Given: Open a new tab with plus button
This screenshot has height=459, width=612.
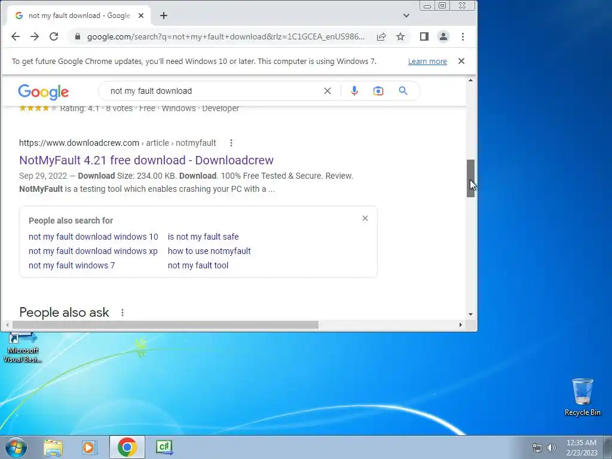Looking at the screenshot, I should 164,16.
